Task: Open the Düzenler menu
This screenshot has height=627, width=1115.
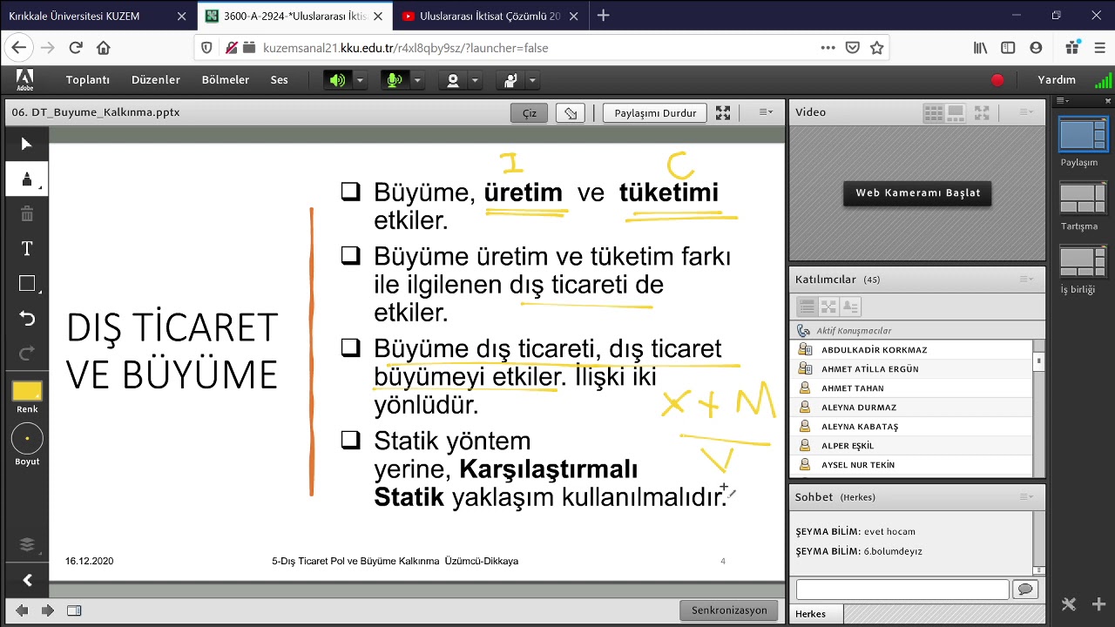Action: [x=156, y=80]
